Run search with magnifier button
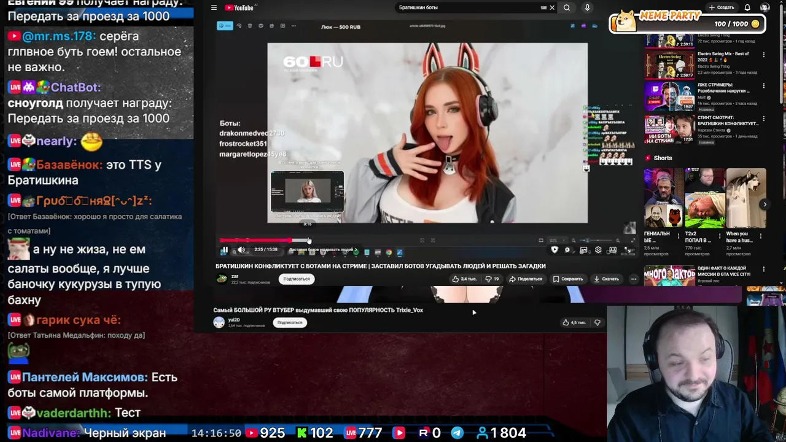 [567, 8]
